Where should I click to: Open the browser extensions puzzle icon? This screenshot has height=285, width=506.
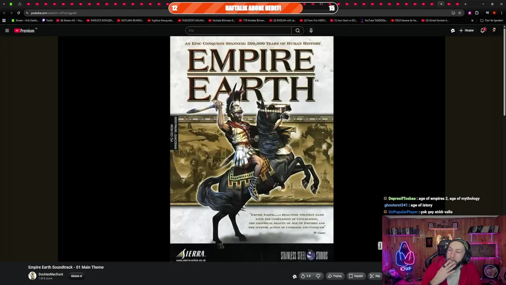point(477,13)
